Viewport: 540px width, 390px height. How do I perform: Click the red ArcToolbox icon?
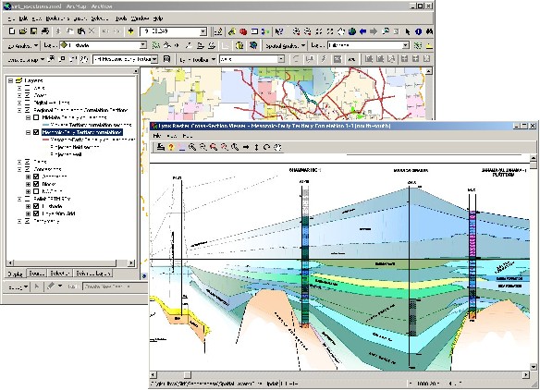pos(243,31)
